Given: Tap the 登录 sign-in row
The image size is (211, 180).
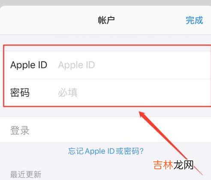Looking at the screenshot, I should click(105, 130).
